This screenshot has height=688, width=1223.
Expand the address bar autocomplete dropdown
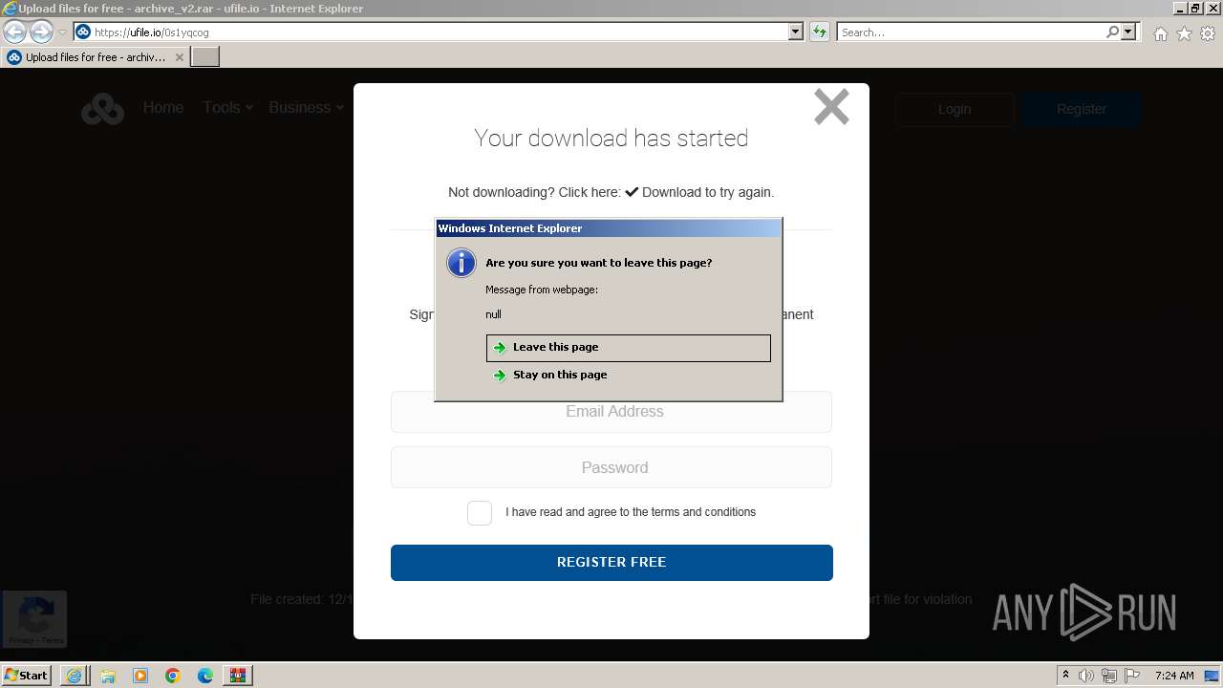click(796, 32)
